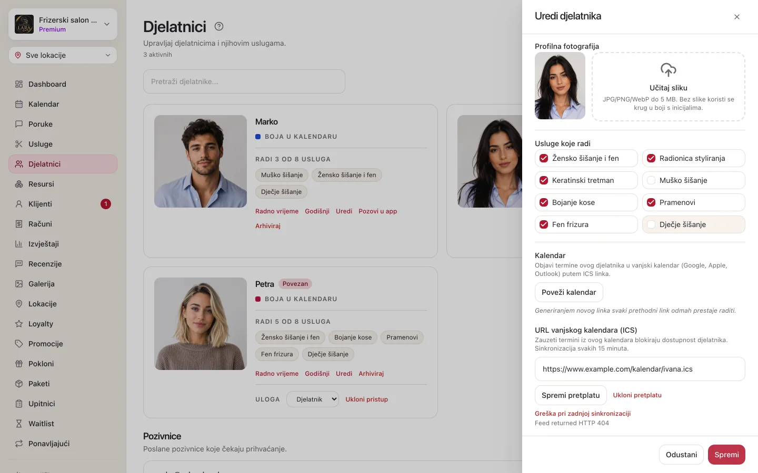Click the red Spremi button
The height and width of the screenshot is (473, 758).
click(726, 455)
